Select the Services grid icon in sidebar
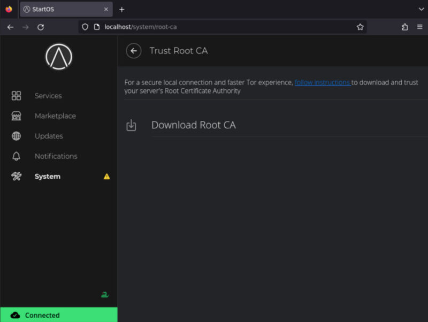This screenshot has height=322, width=428. click(x=16, y=96)
